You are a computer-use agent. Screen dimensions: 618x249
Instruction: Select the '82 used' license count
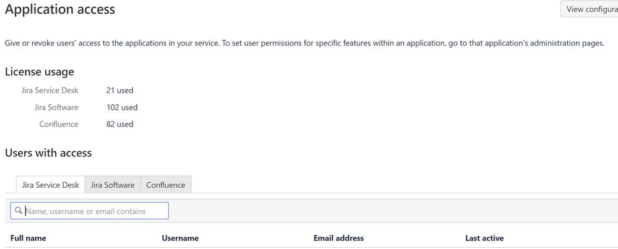click(x=120, y=124)
